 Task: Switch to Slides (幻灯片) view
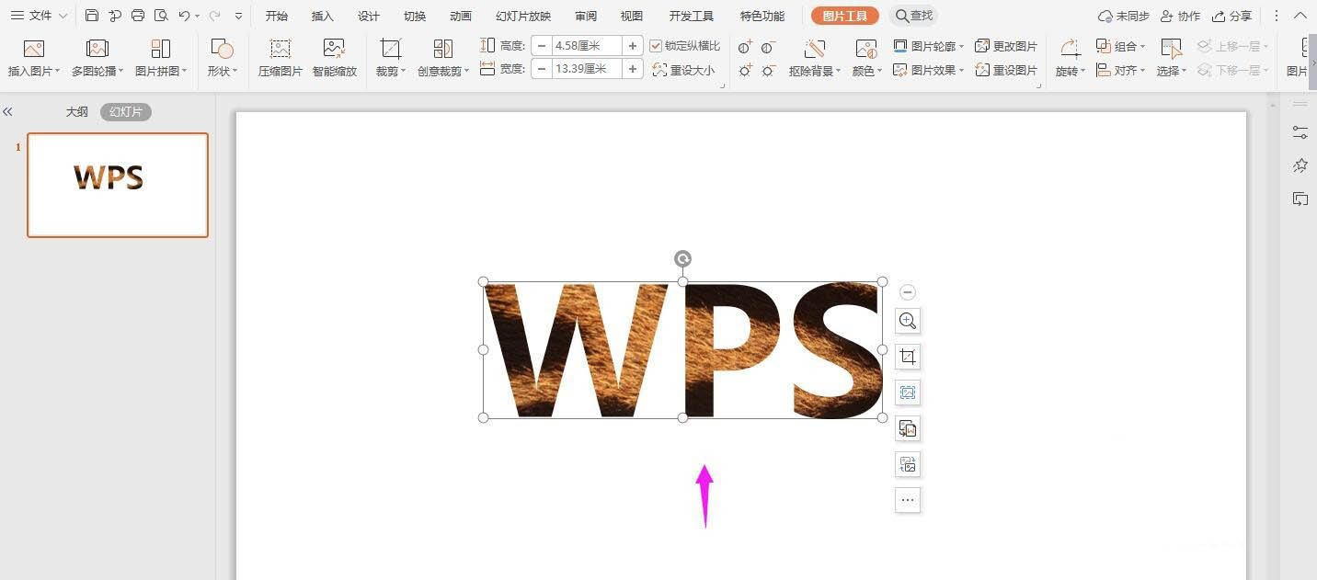click(x=126, y=111)
